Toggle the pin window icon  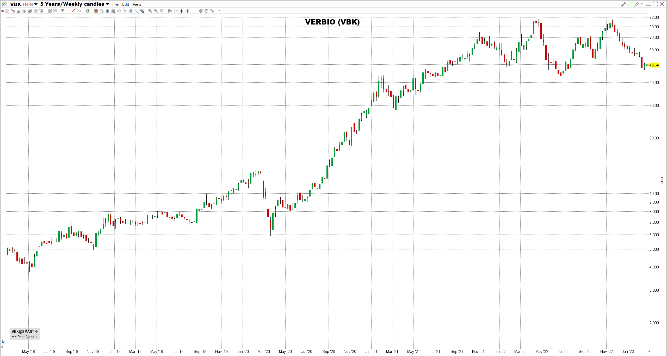[x=637, y=4]
